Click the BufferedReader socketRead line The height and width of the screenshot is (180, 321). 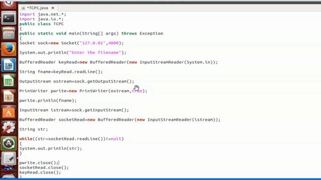pos(120,120)
